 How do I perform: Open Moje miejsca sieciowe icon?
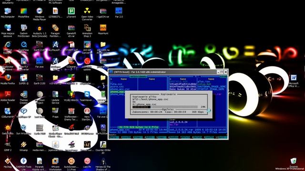click(x=8, y=31)
